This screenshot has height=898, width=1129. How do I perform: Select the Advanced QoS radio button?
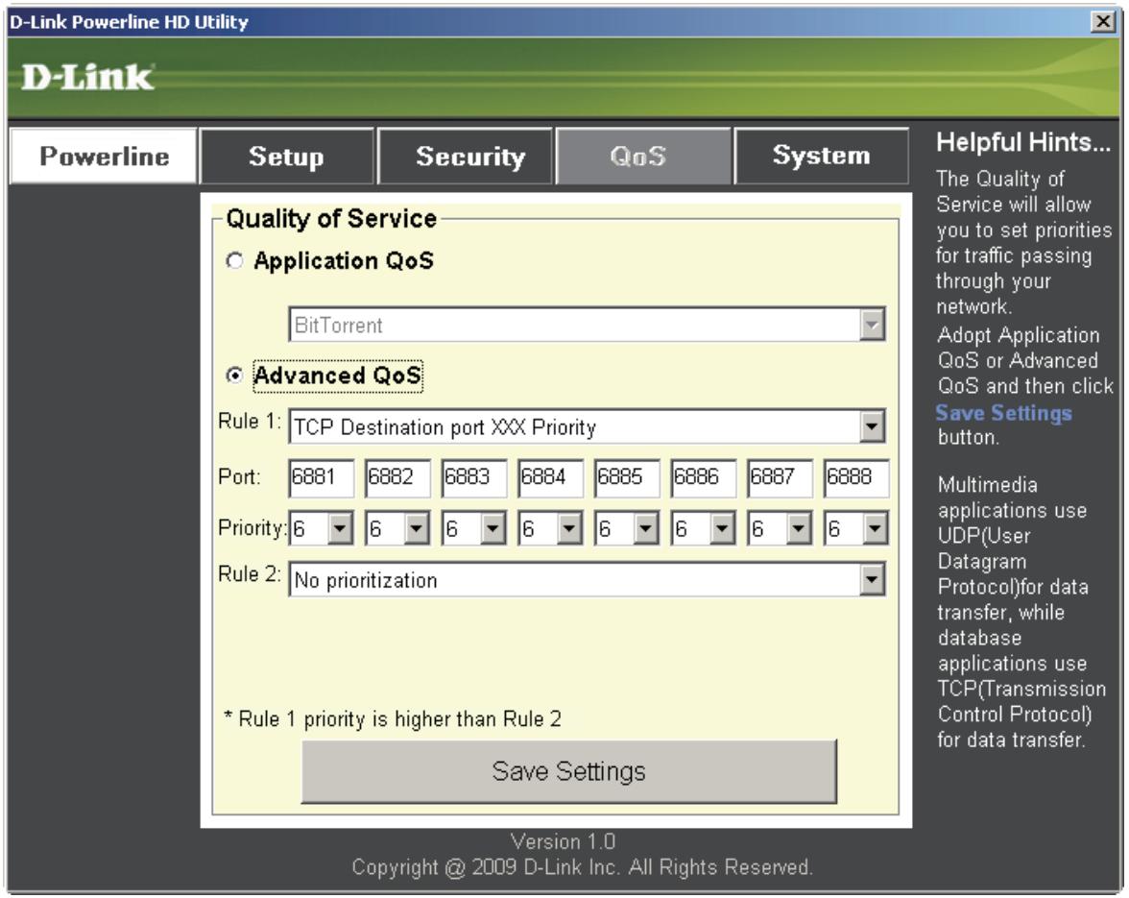point(234,376)
